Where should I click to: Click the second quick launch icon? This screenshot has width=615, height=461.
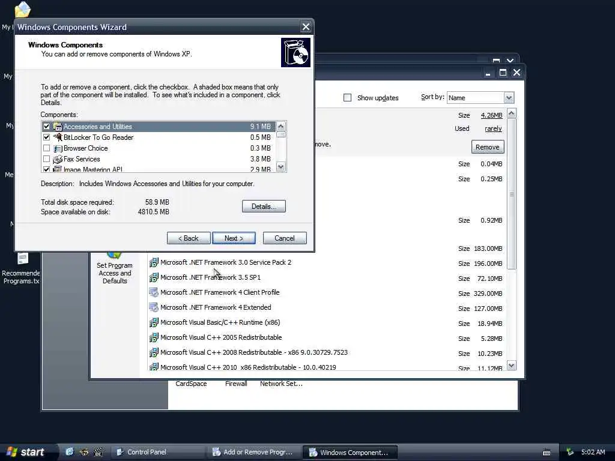coord(84,452)
